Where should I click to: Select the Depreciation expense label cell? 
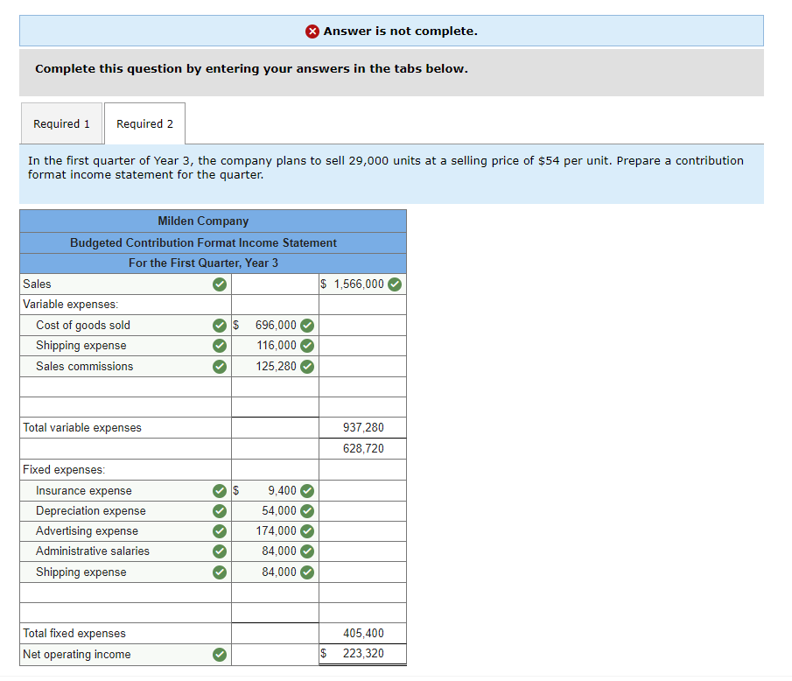[125, 511]
